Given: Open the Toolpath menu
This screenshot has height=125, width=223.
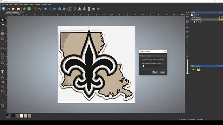Looking at the screenshot, I should [38, 5].
